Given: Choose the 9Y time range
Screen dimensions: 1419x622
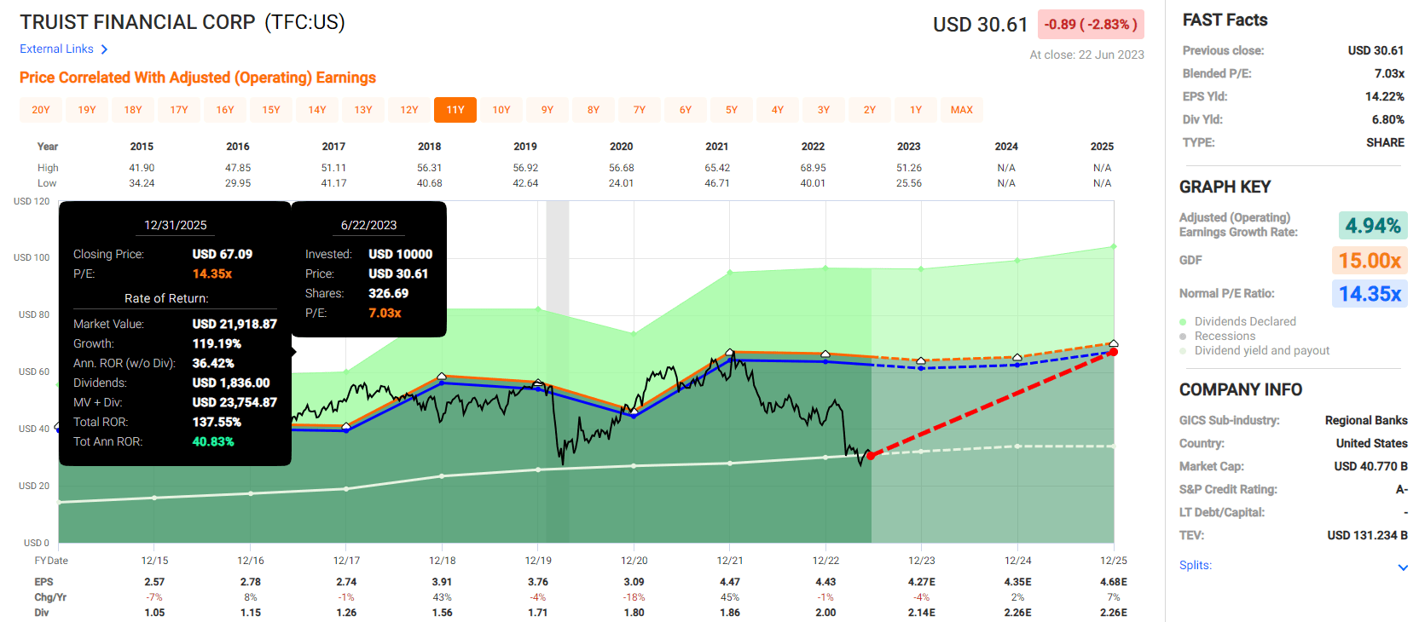Looking at the screenshot, I should tap(547, 110).
